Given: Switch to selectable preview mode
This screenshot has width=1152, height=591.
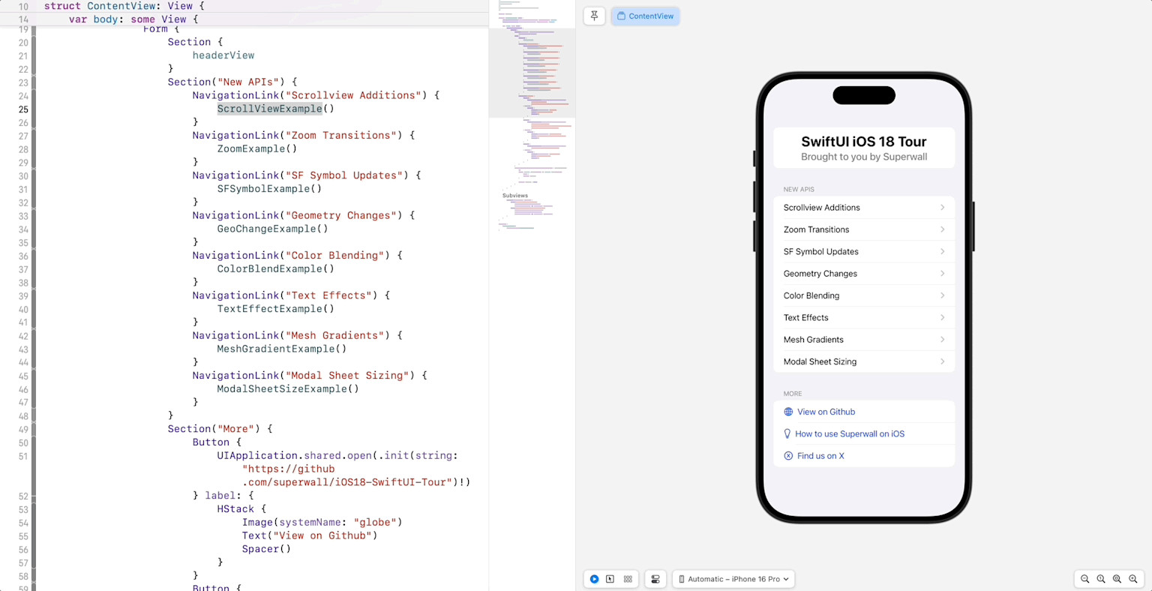Looking at the screenshot, I should 610,579.
